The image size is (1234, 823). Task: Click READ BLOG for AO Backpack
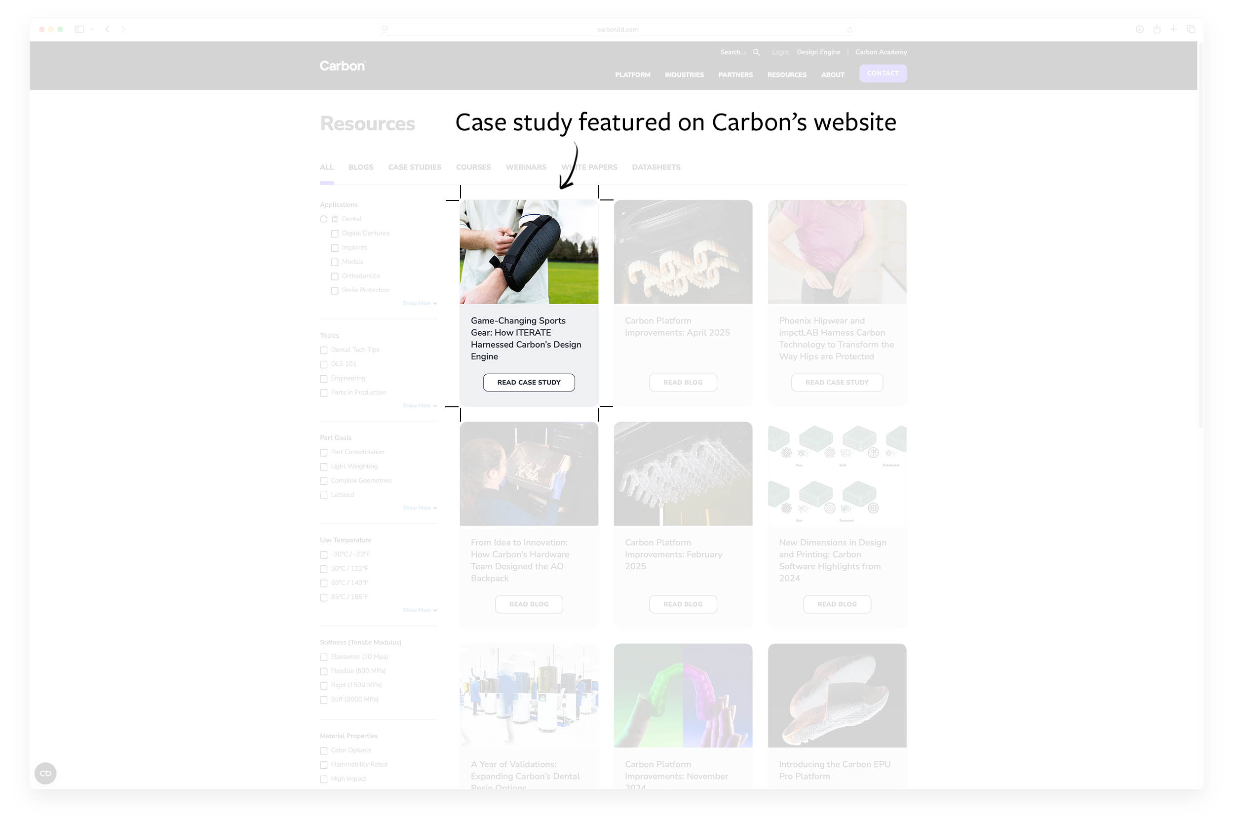[x=529, y=605]
